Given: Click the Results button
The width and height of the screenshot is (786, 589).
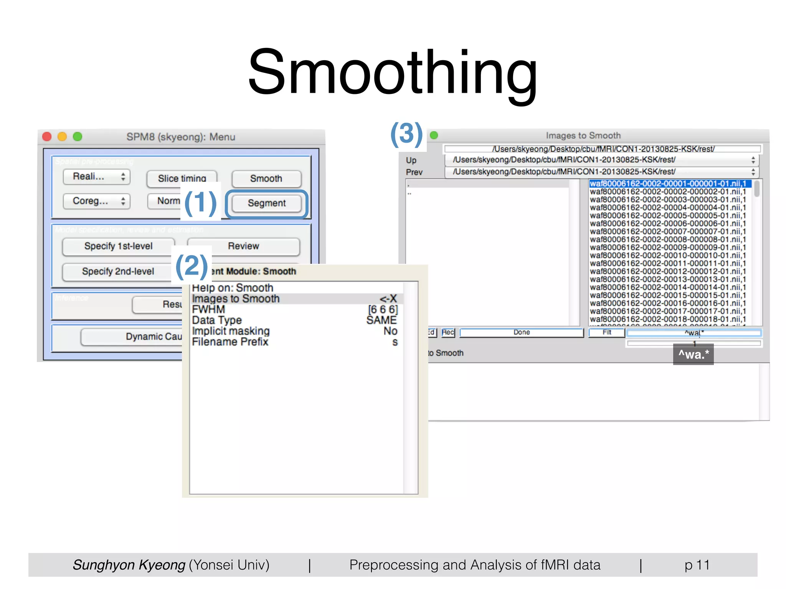Looking at the screenshot, I should 157,304.
